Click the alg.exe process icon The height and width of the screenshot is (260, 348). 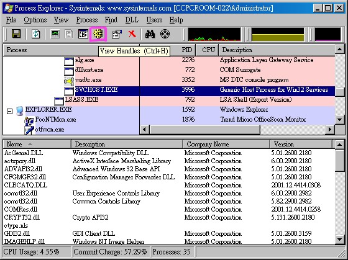point(69,61)
